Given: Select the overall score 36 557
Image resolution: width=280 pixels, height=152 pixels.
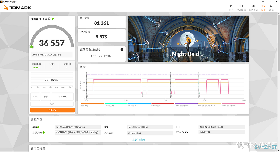Looking at the screenshot, I should 52,43.
